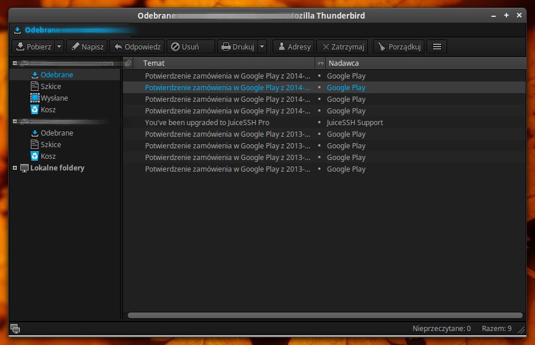The height and width of the screenshot is (345, 535).
Task: Click the Porządkuj button
Action: [399, 47]
